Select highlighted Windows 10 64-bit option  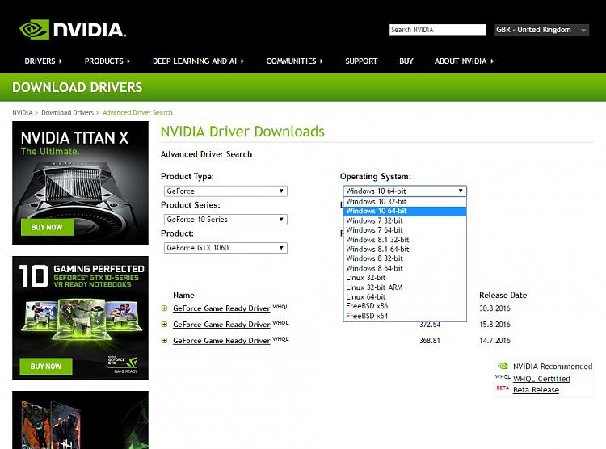pyautogui.click(x=405, y=211)
